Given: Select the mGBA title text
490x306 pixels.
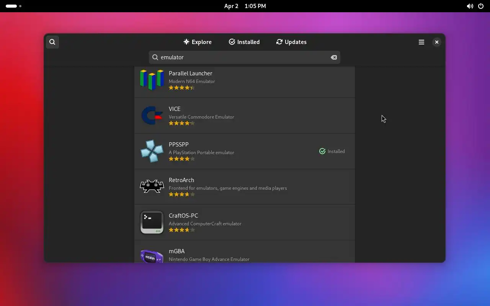Looking at the screenshot, I should tap(177, 251).
